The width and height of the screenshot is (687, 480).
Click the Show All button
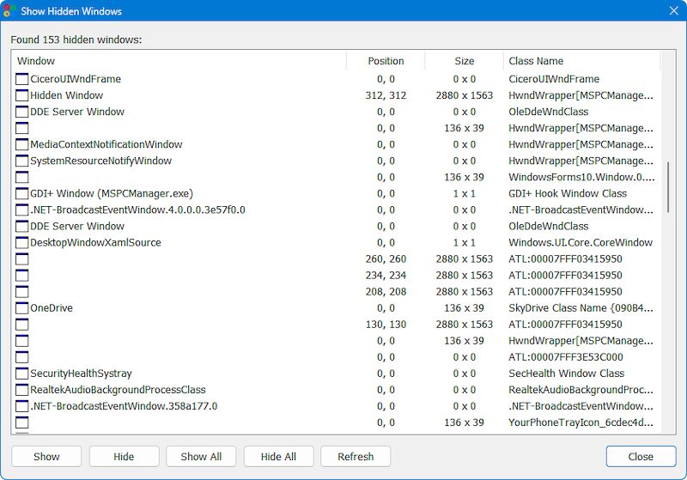[201, 457]
